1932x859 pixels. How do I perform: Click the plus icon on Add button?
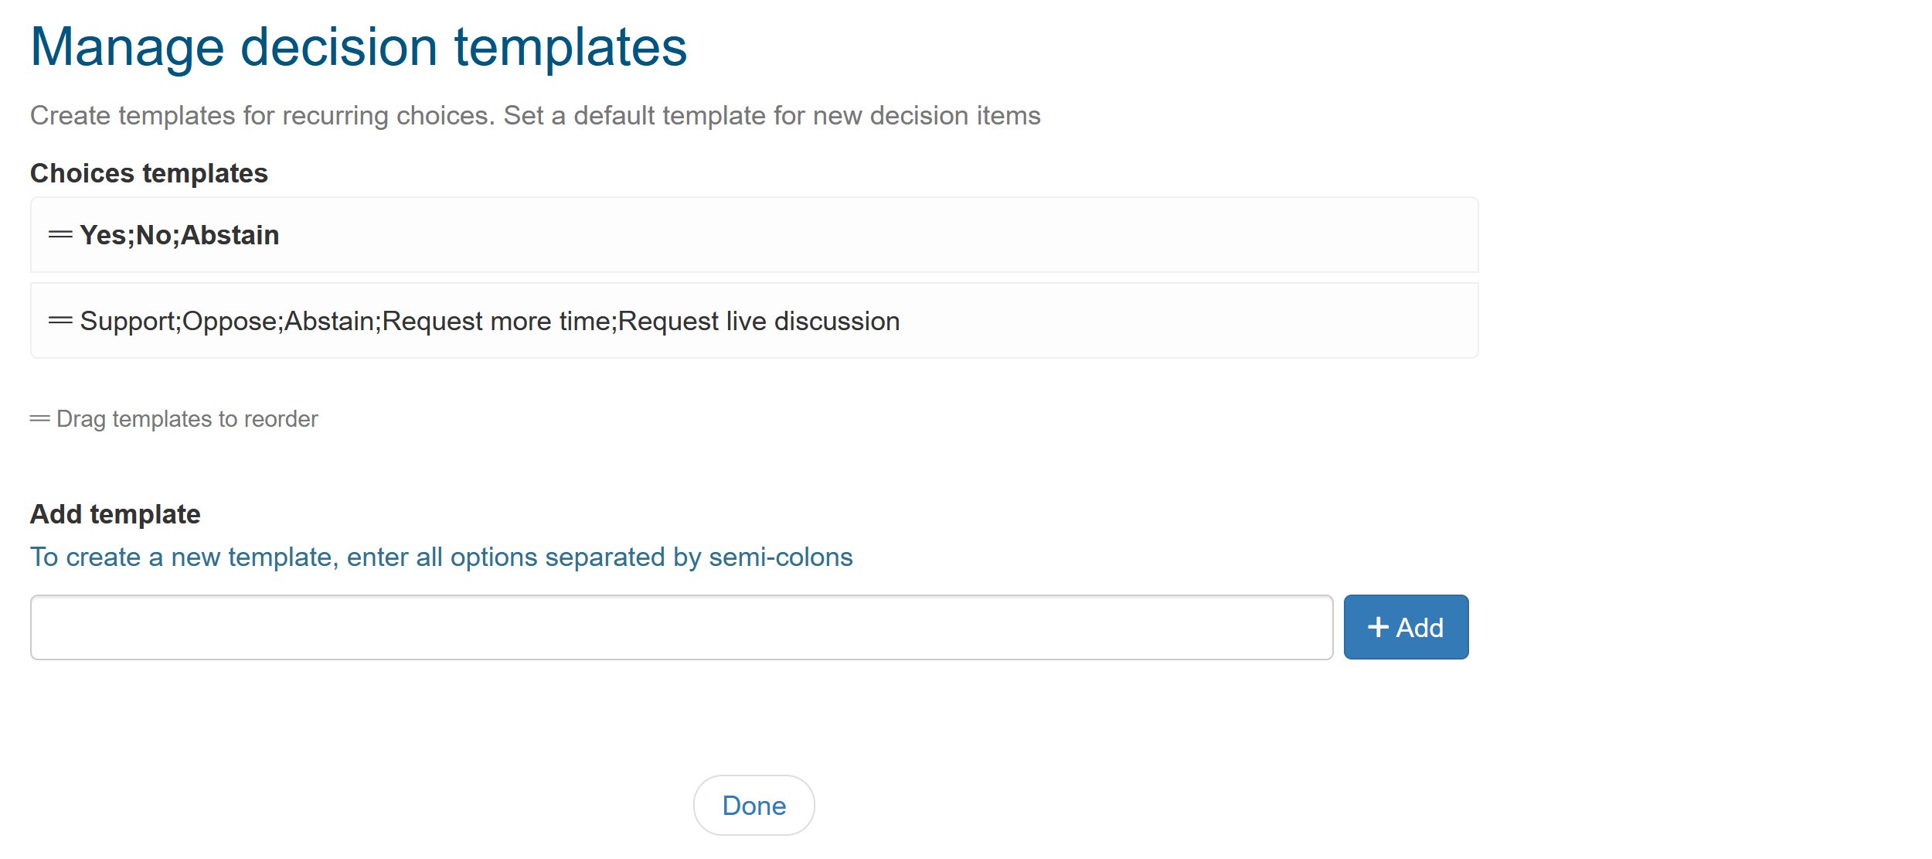[x=1378, y=627]
